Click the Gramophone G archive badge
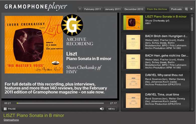Viewport: 196px width, 124px height. tap(72, 25)
